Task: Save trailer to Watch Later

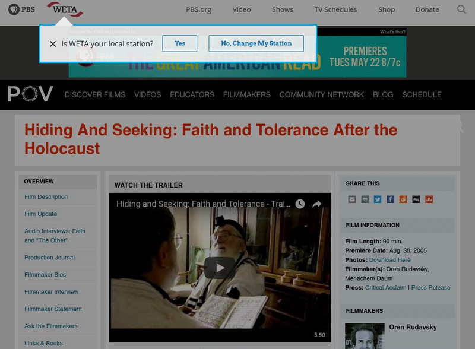Action: (300, 204)
